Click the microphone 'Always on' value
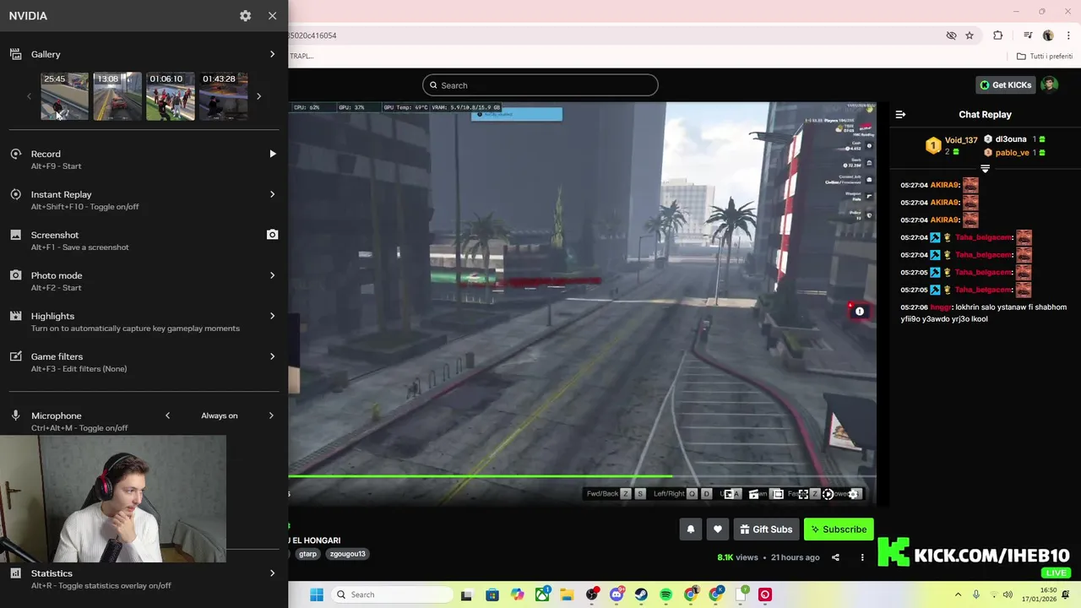Screen dimensions: 1081x608 point(220,415)
